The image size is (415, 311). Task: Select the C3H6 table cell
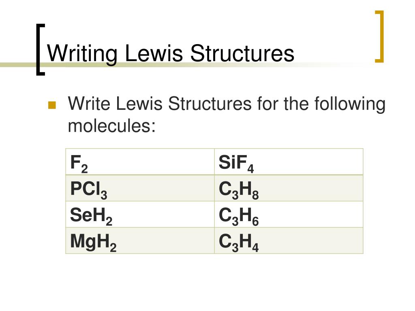289,214
